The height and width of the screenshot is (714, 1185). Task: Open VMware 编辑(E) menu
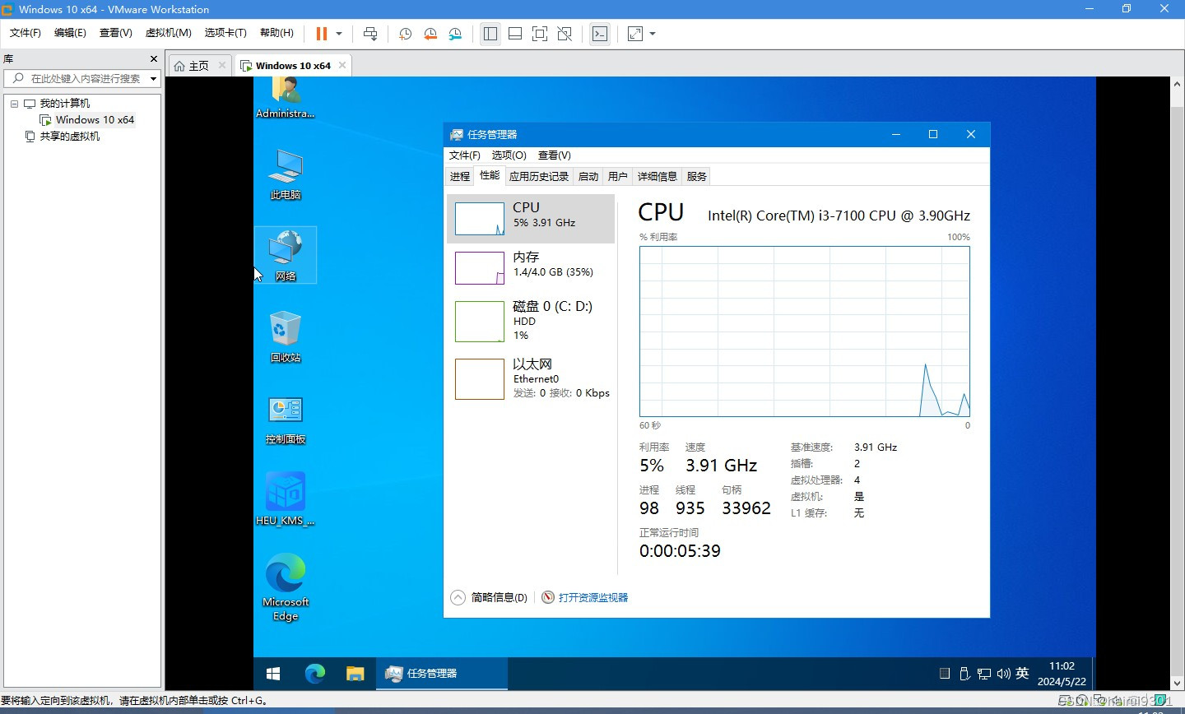coord(70,33)
